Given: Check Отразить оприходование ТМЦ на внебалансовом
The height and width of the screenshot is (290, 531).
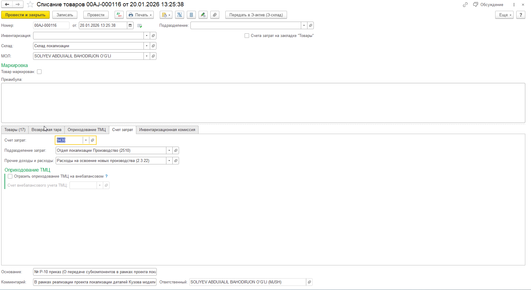Looking at the screenshot, I should click(10, 176).
